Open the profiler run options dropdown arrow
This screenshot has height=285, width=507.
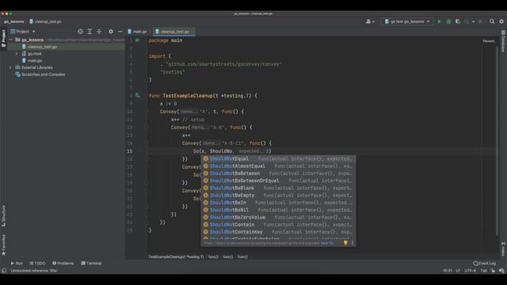coord(473,21)
